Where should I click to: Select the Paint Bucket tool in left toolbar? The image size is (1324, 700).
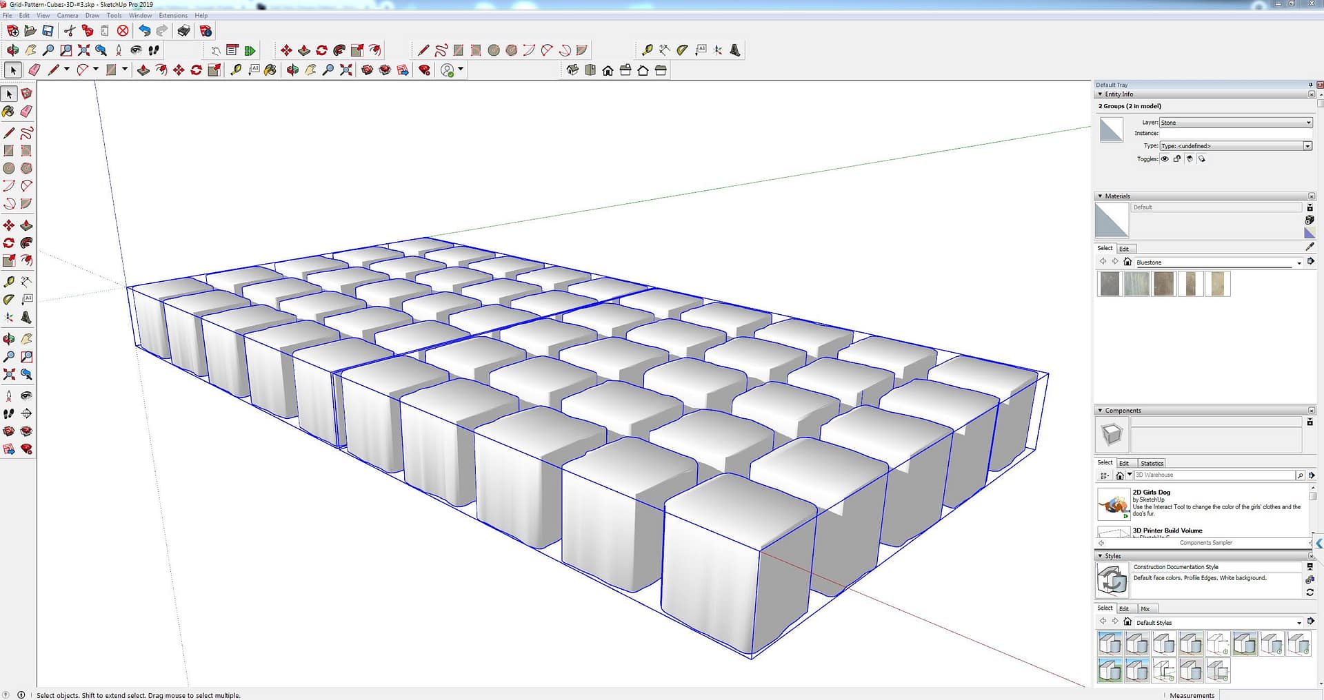(8, 111)
